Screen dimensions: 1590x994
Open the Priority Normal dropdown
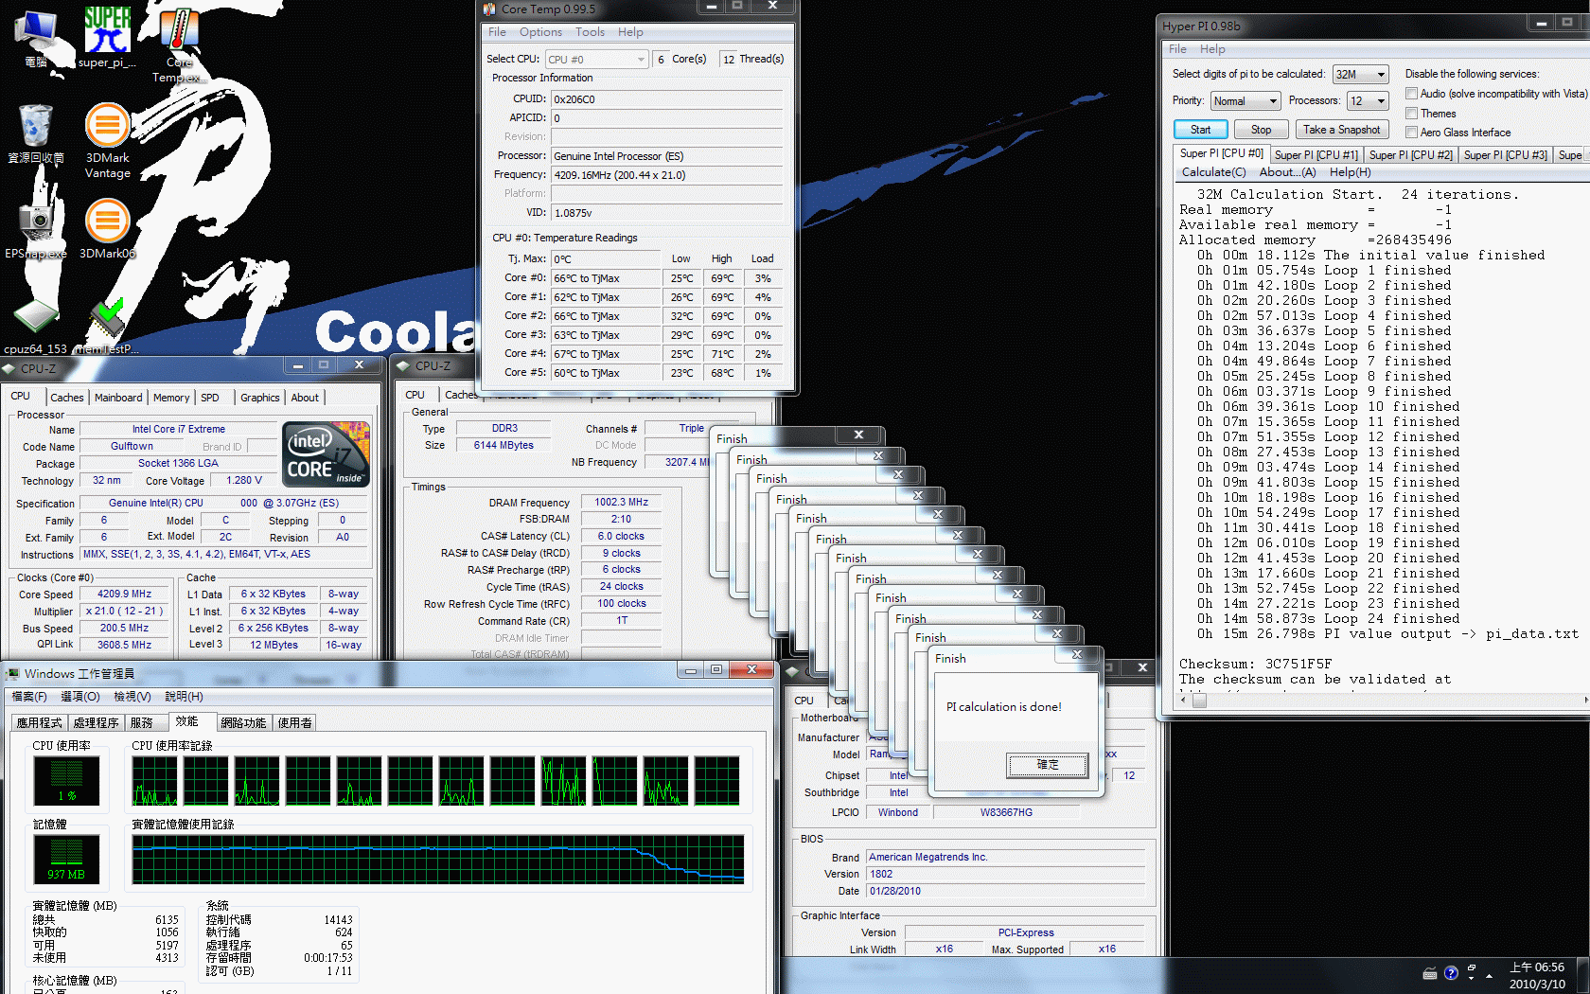(x=1245, y=101)
